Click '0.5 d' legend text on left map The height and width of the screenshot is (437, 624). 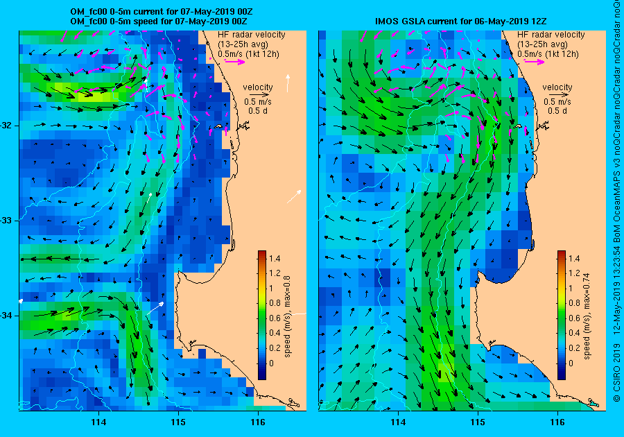(x=258, y=111)
